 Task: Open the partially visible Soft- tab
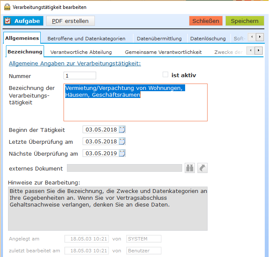239,39
